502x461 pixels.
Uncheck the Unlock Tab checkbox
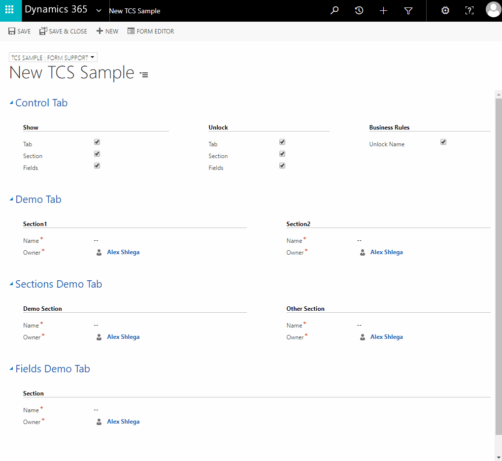pos(282,142)
